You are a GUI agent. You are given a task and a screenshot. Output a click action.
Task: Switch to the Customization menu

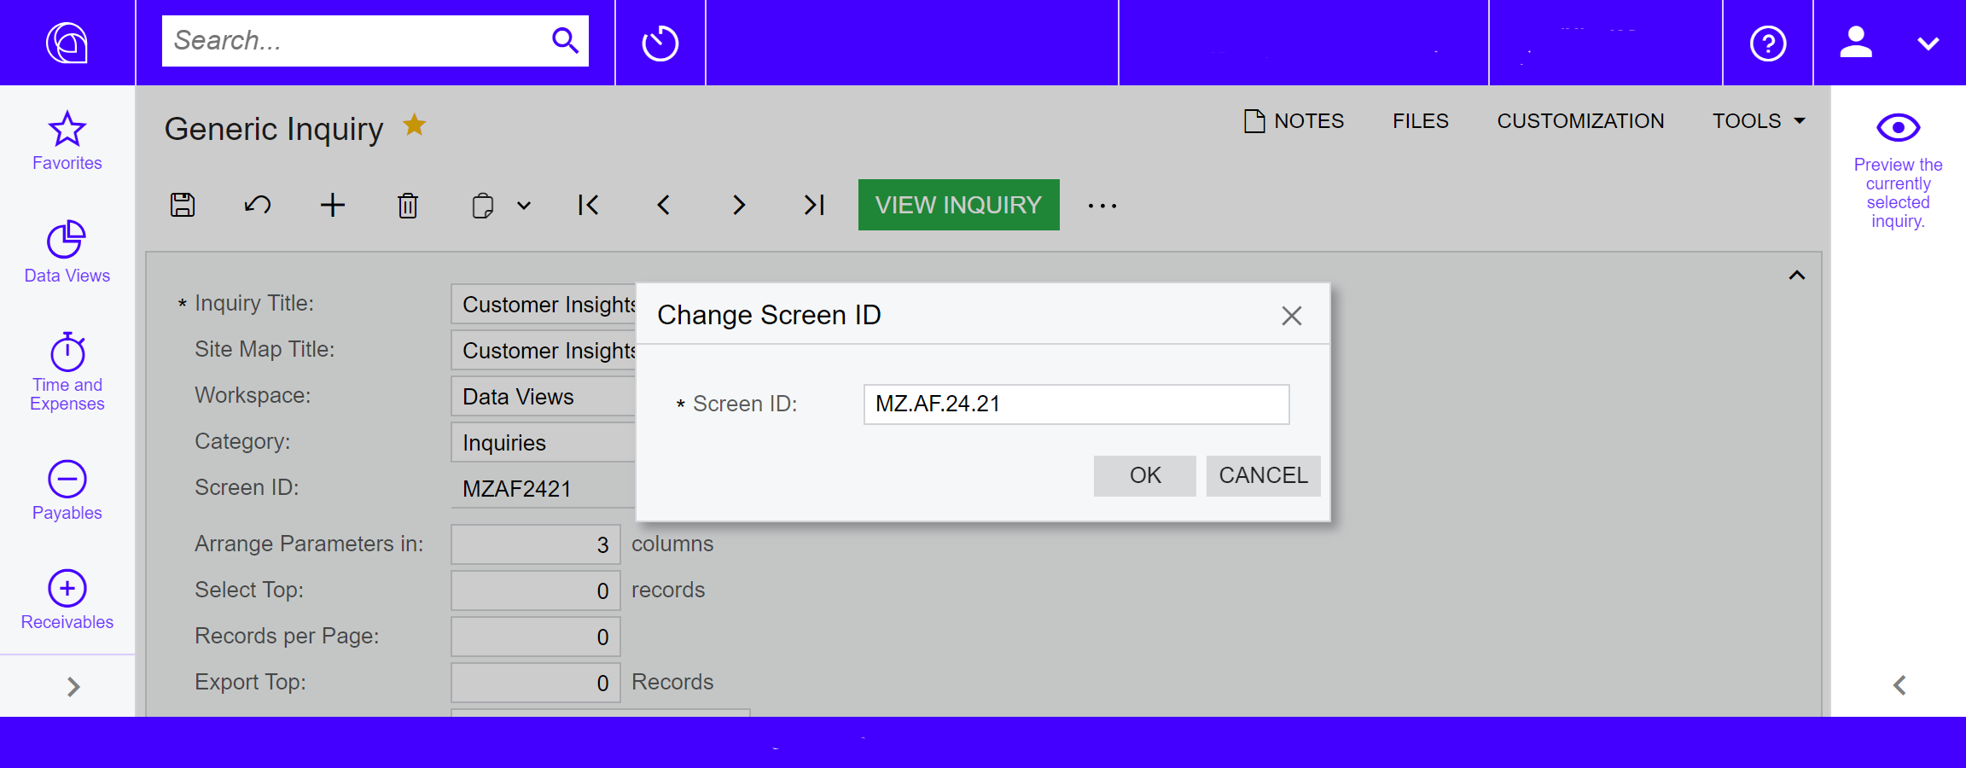point(1579,121)
